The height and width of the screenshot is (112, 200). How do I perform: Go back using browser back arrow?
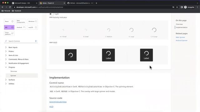click(x=2, y=7)
